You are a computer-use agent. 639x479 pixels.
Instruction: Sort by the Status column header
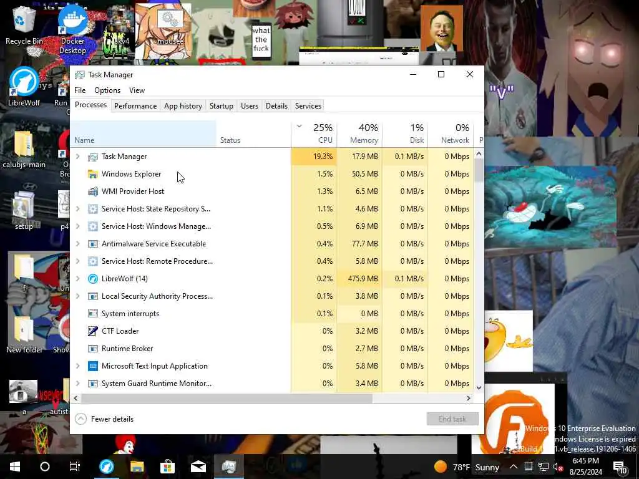(x=253, y=134)
